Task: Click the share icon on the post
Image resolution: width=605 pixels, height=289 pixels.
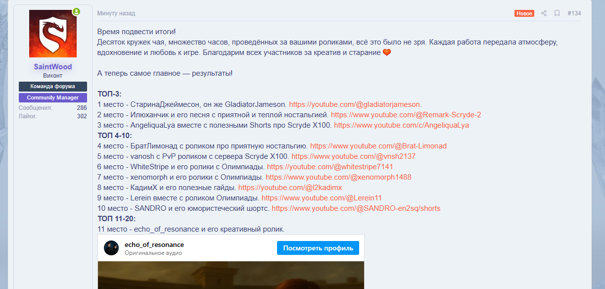Action: 544,13
